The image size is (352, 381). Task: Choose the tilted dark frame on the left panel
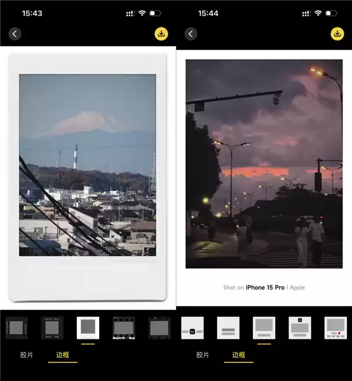pyautogui.click(x=160, y=327)
